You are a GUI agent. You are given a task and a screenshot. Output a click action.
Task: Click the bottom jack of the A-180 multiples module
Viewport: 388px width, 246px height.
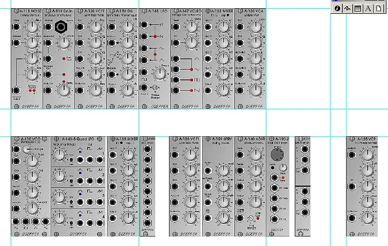147,223
